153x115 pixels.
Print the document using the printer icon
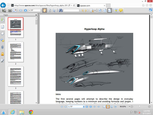(10, 10)
